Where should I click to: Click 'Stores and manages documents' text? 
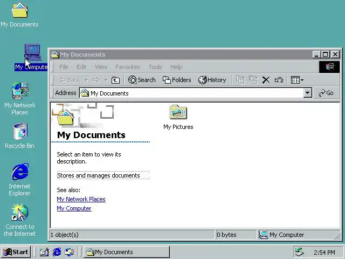pos(98,175)
